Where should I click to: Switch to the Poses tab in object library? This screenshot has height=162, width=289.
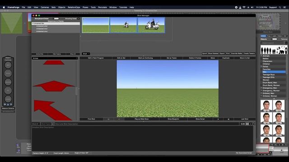pyautogui.click(x=269, y=36)
